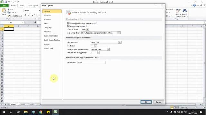The width and height of the screenshot is (206, 115).
Task: Click OK in Excel Options dialog
Action: click(146, 102)
